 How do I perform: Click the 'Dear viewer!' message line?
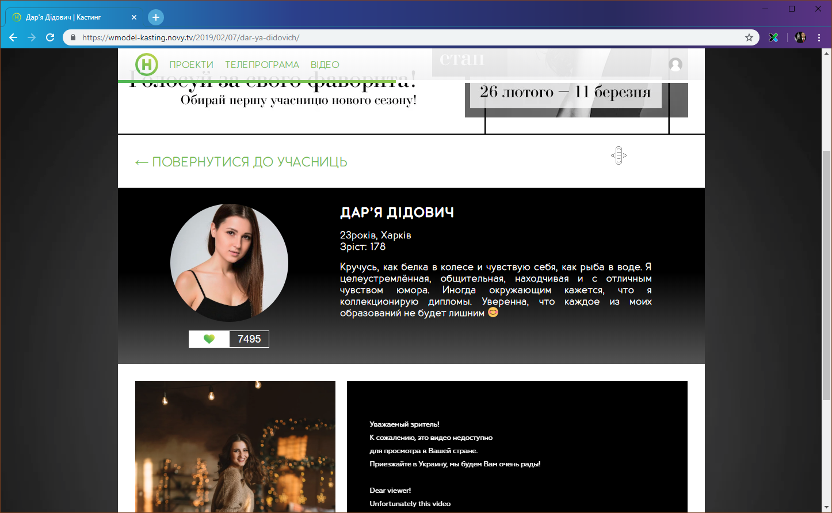point(390,491)
